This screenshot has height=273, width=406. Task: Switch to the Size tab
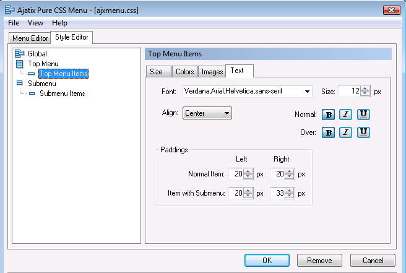coord(158,71)
